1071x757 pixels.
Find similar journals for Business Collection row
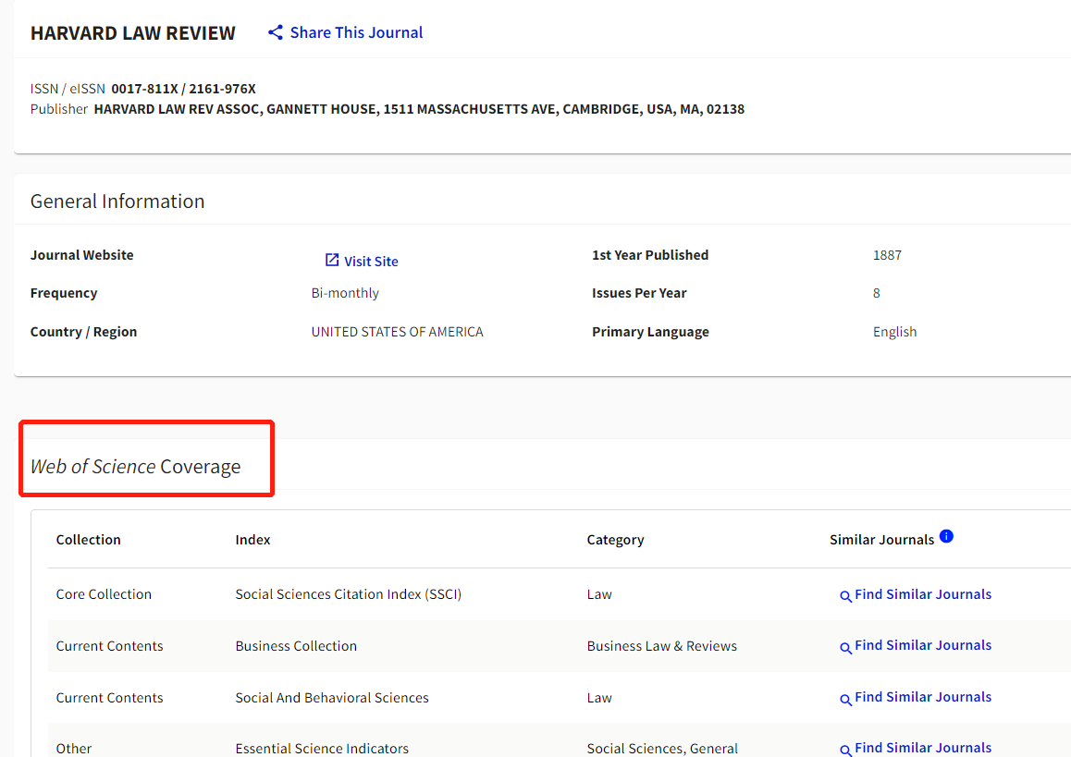[x=923, y=645]
